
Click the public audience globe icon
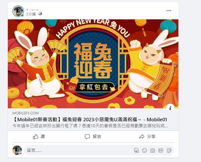40,14
